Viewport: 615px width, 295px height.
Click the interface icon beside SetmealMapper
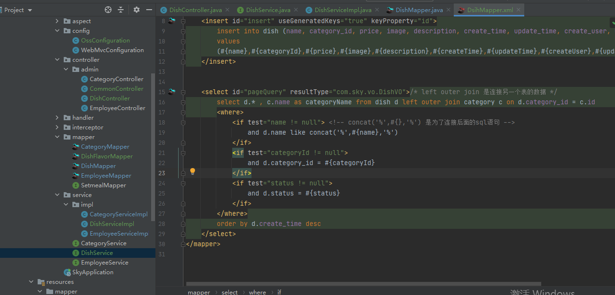pos(76,185)
